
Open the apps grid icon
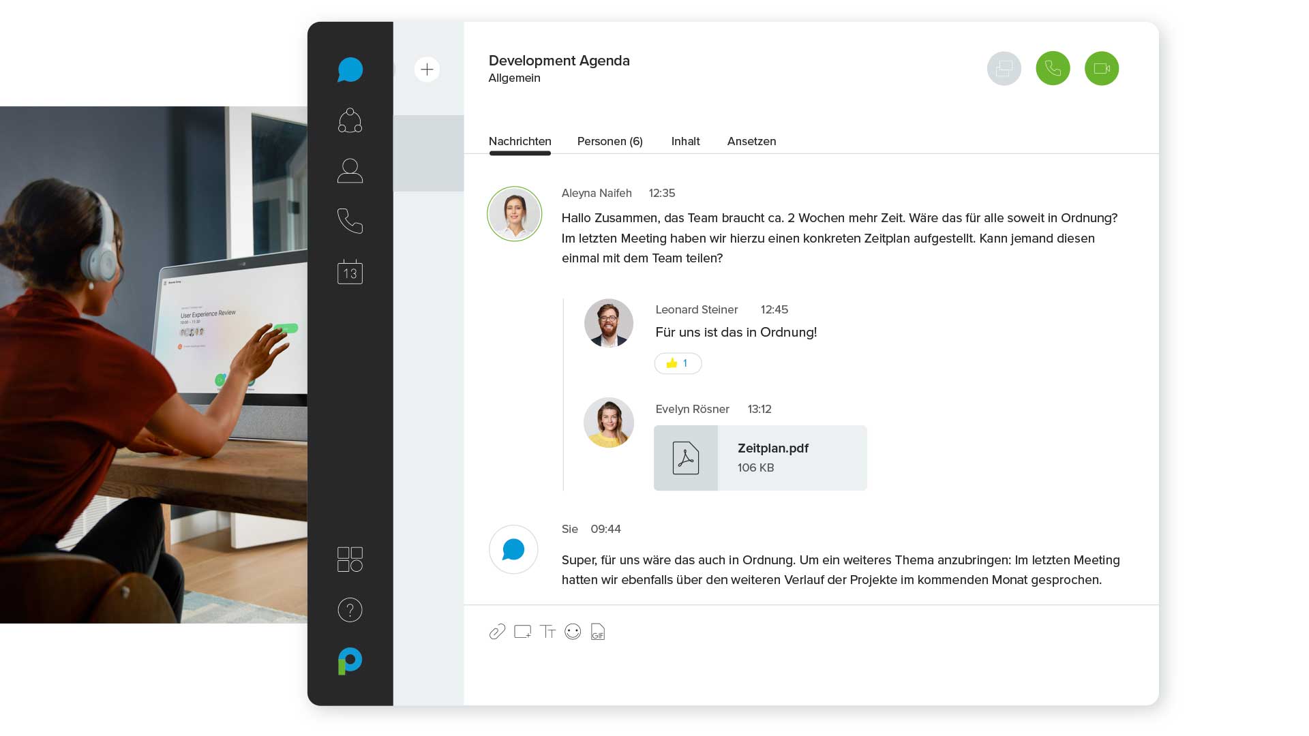(350, 559)
